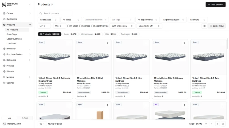Open Price Tags in the sidebar
229x128 pixels.
pyautogui.click(x=12, y=34)
